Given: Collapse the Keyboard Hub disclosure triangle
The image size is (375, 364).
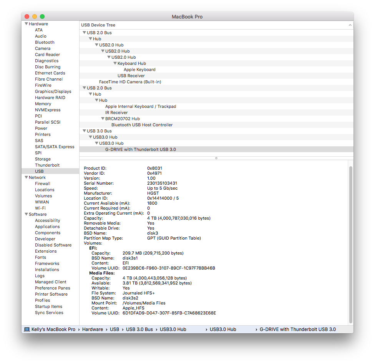Looking at the screenshot, I should point(115,63).
